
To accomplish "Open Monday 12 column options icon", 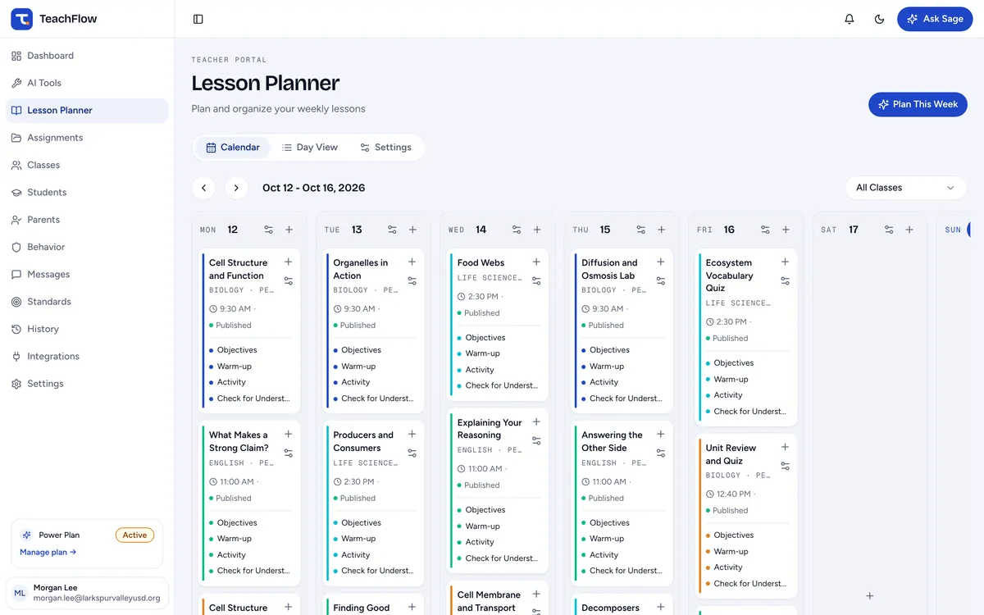I will 269,230.
